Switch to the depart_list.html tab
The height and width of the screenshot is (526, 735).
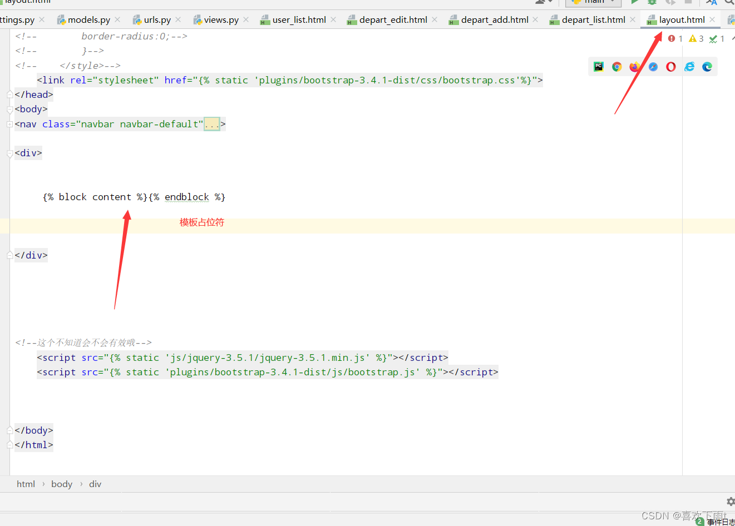594,19
